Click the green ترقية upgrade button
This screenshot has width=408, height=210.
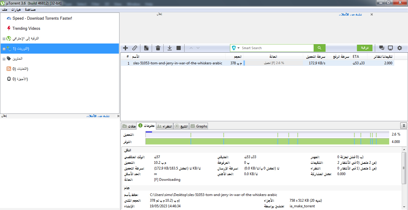(365, 48)
